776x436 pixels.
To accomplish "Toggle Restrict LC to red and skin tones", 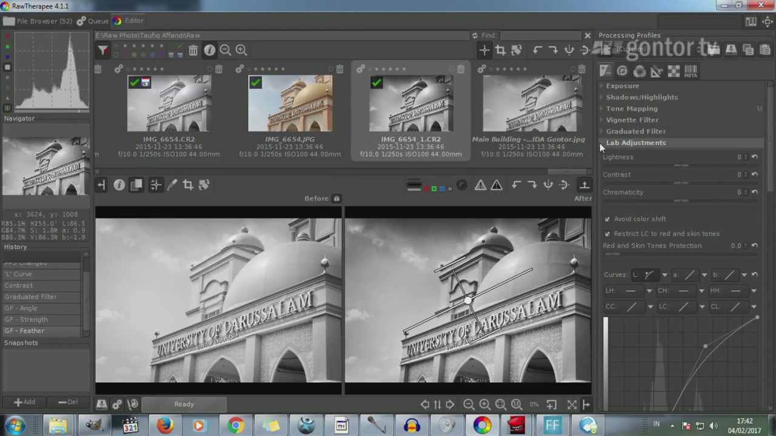I will 607,233.
